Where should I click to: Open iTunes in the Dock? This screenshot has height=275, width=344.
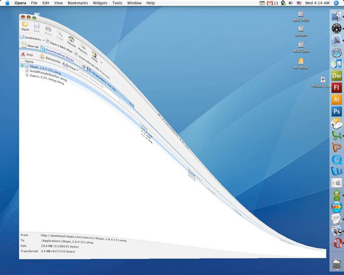[x=336, y=64]
